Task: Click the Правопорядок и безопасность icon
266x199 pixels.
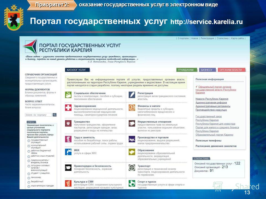Action: pyautogui.click(x=68, y=168)
